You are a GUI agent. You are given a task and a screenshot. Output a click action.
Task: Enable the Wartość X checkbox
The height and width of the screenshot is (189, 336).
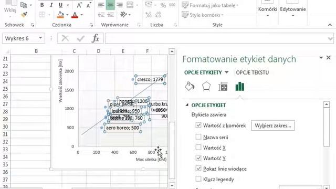click(198, 147)
